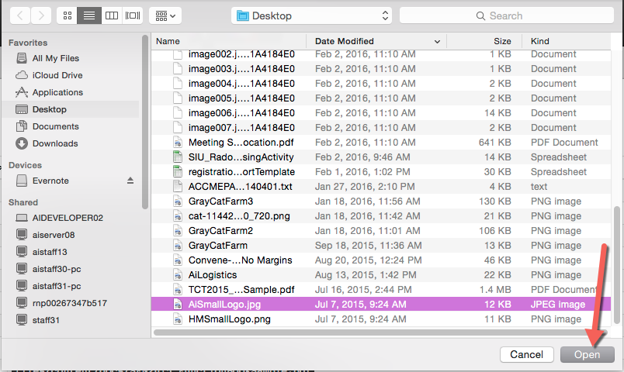Select aiserver08 under Shared
624x372 pixels.
54,235
